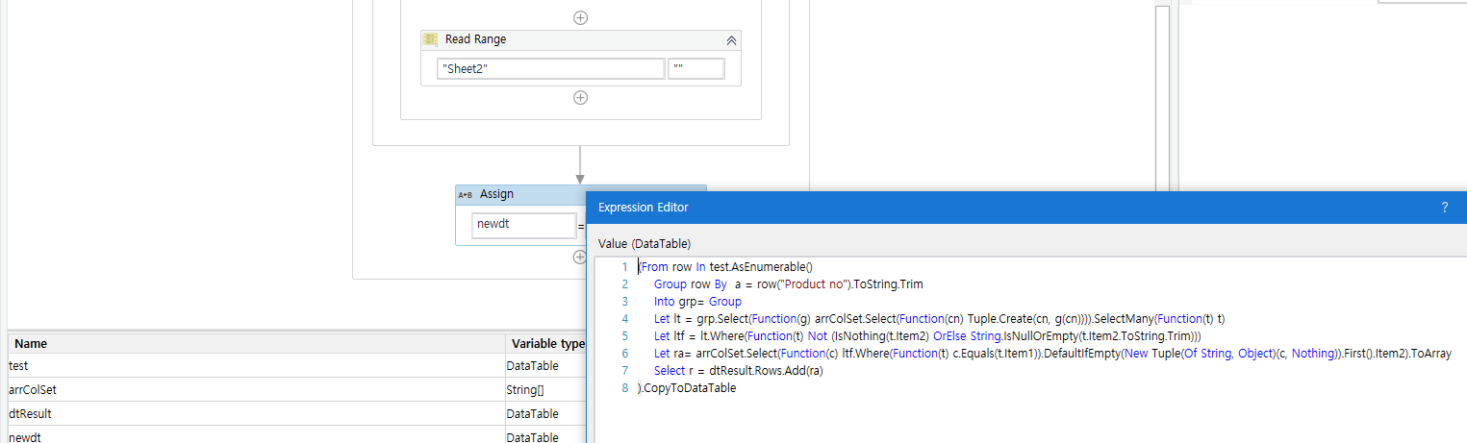Screen dimensions: 1467x443
Task: Click the empty range input field
Action: click(x=696, y=69)
